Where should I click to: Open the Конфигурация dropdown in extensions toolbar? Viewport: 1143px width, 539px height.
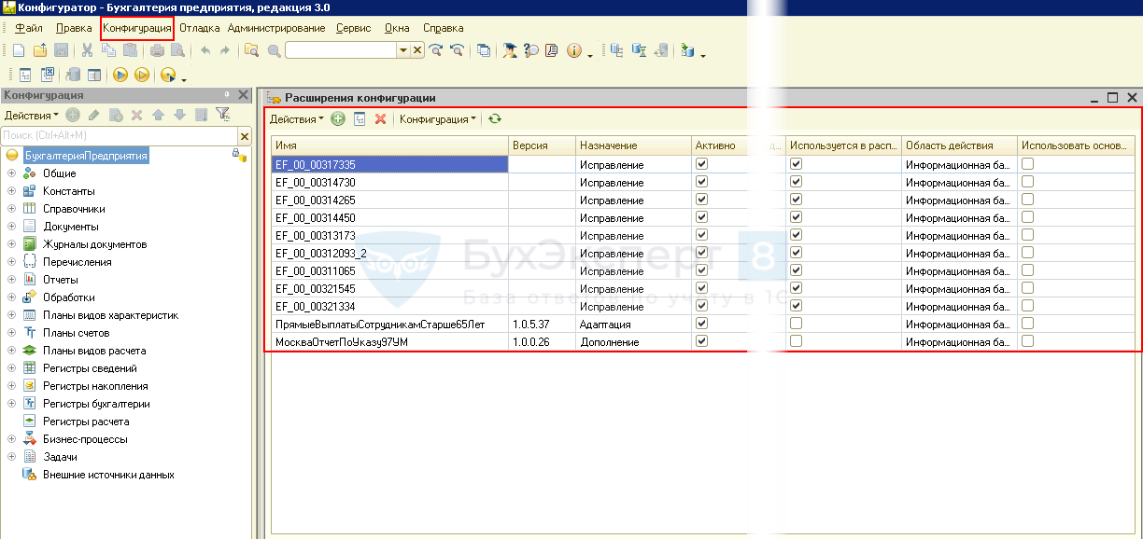(437, 119)
